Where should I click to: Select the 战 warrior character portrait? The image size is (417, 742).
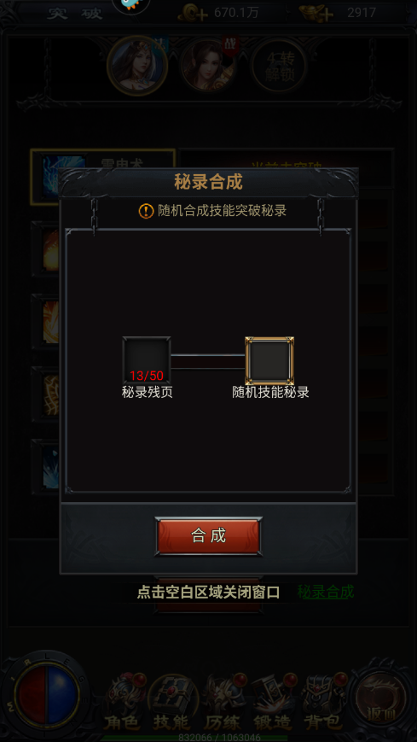click(208, 66)
